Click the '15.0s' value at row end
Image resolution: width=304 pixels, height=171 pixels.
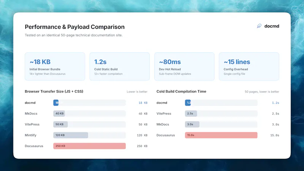pos(275,135)
